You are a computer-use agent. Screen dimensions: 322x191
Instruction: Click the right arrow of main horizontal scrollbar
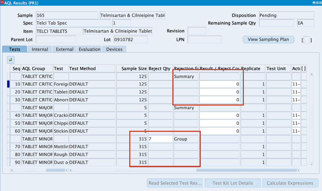[299, 170]
